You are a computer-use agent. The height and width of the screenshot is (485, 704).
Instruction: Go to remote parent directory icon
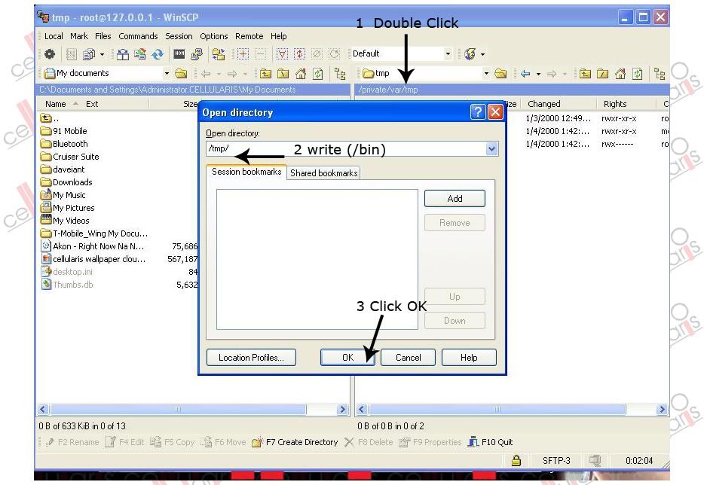pos(585,74)
